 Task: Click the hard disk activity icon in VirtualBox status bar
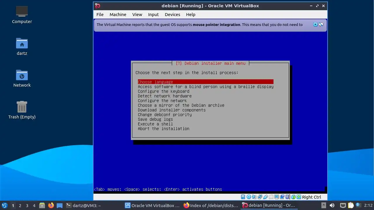point(243,197)
